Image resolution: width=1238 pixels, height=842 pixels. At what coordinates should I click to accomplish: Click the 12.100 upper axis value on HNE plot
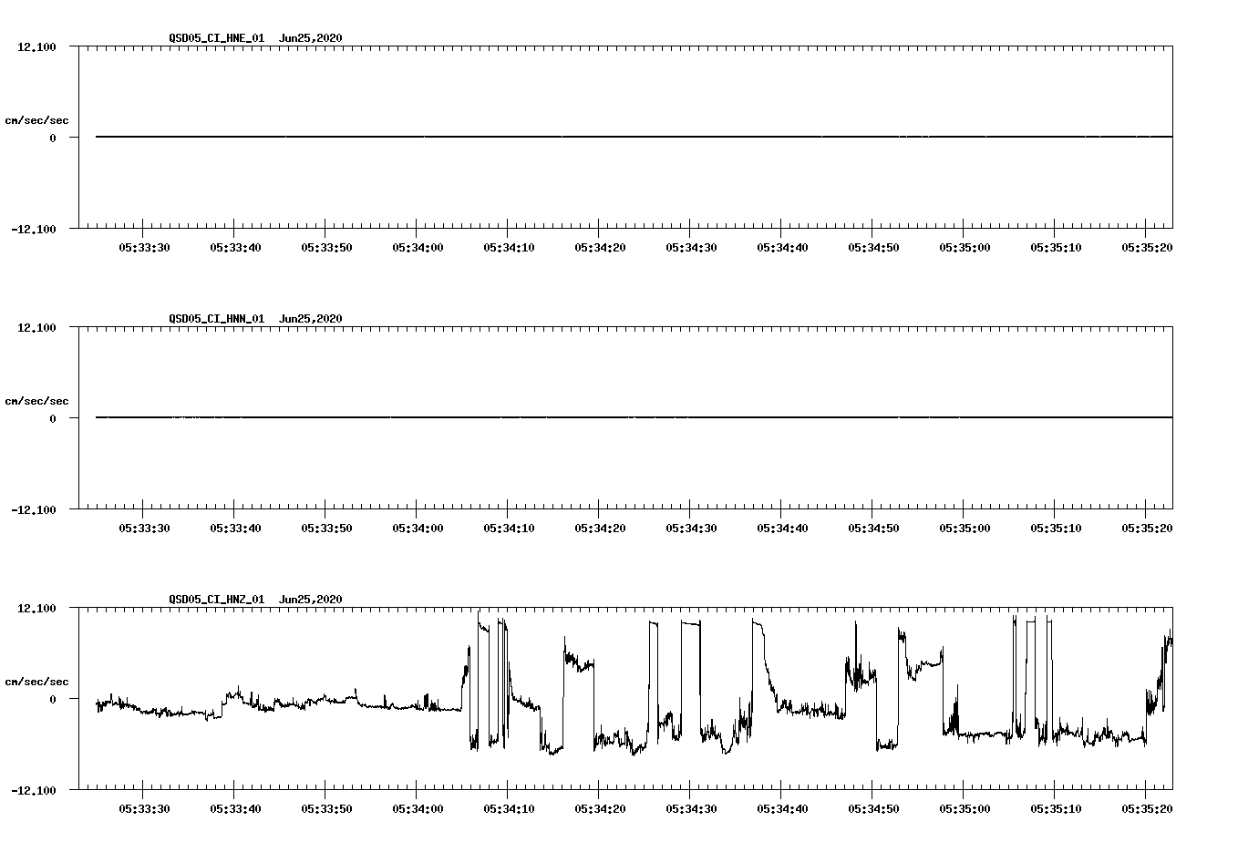click(36, 47)
